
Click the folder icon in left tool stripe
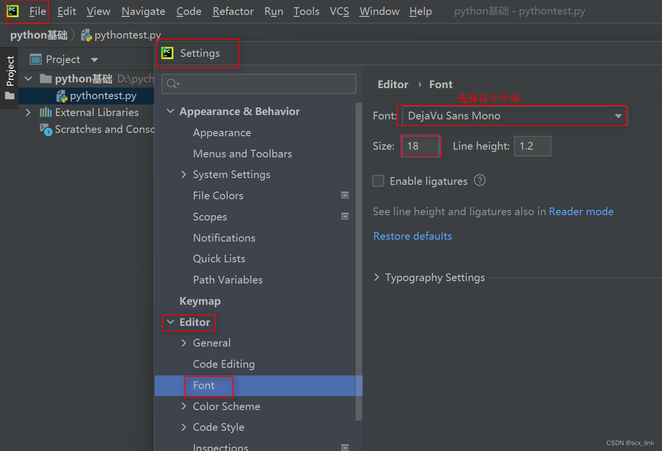(x=10, y=96)
